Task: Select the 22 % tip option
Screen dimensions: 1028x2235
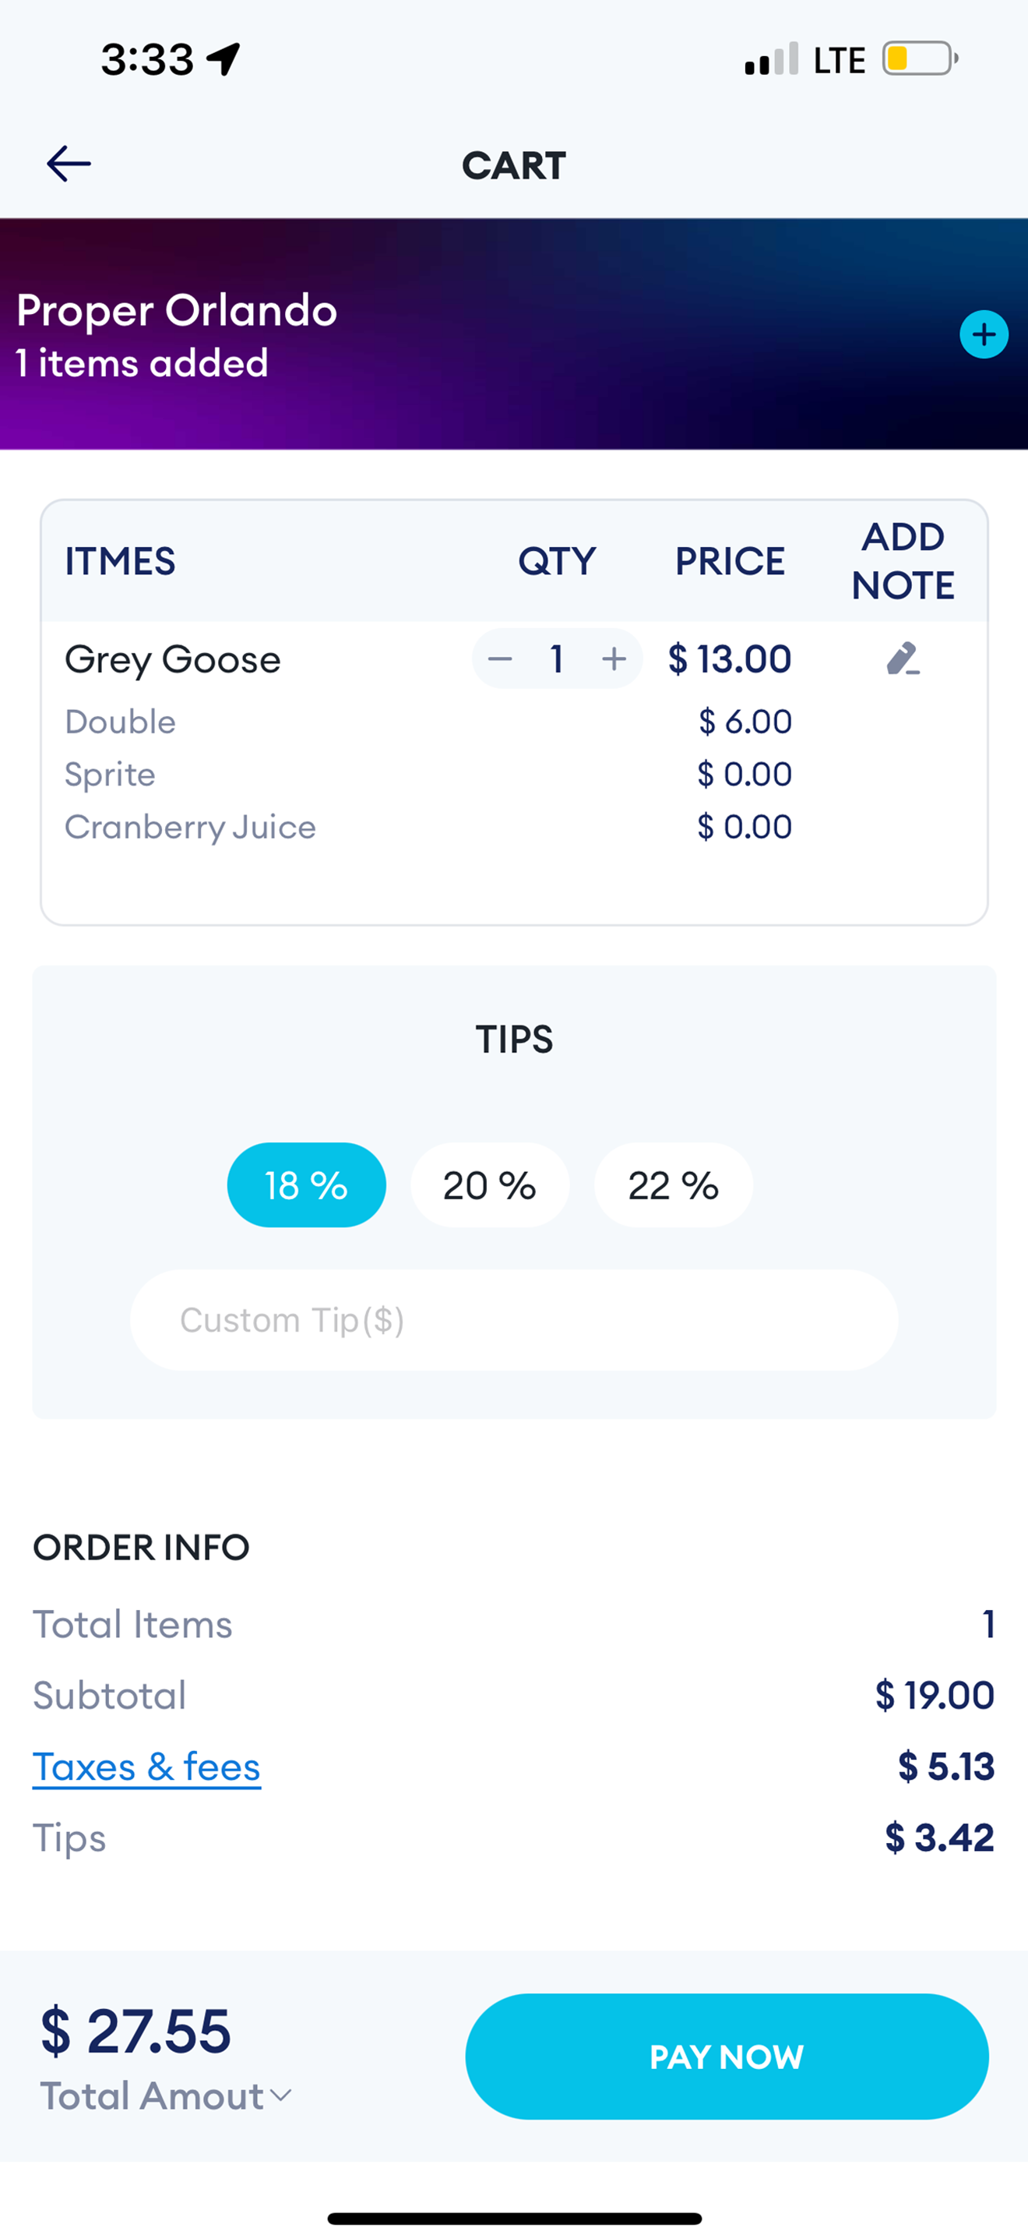Action: [x=674, y=1185]
